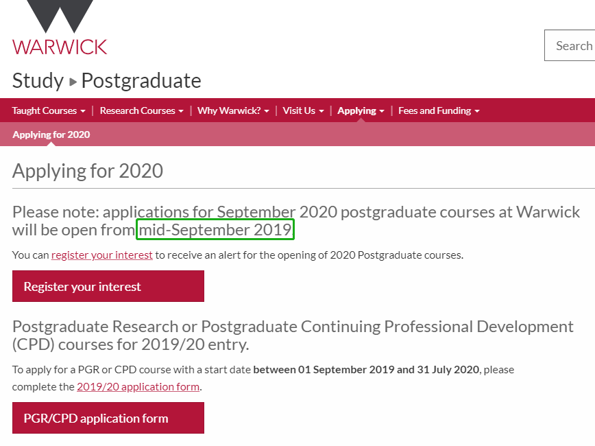This screenshot has width=595, height=446.
Task: Click the Search input field
Action: [x=570, y=45]
